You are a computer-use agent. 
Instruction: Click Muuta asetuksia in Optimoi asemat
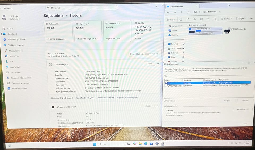(x=243, y=110)
